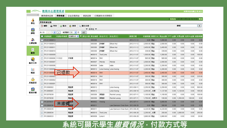
Task: Click the 教育中心管理系統 title link
Action: [x=53, y=11]
